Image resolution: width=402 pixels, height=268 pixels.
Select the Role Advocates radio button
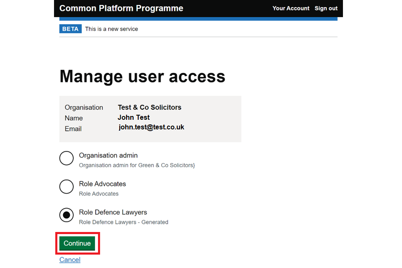pos(67,187)
